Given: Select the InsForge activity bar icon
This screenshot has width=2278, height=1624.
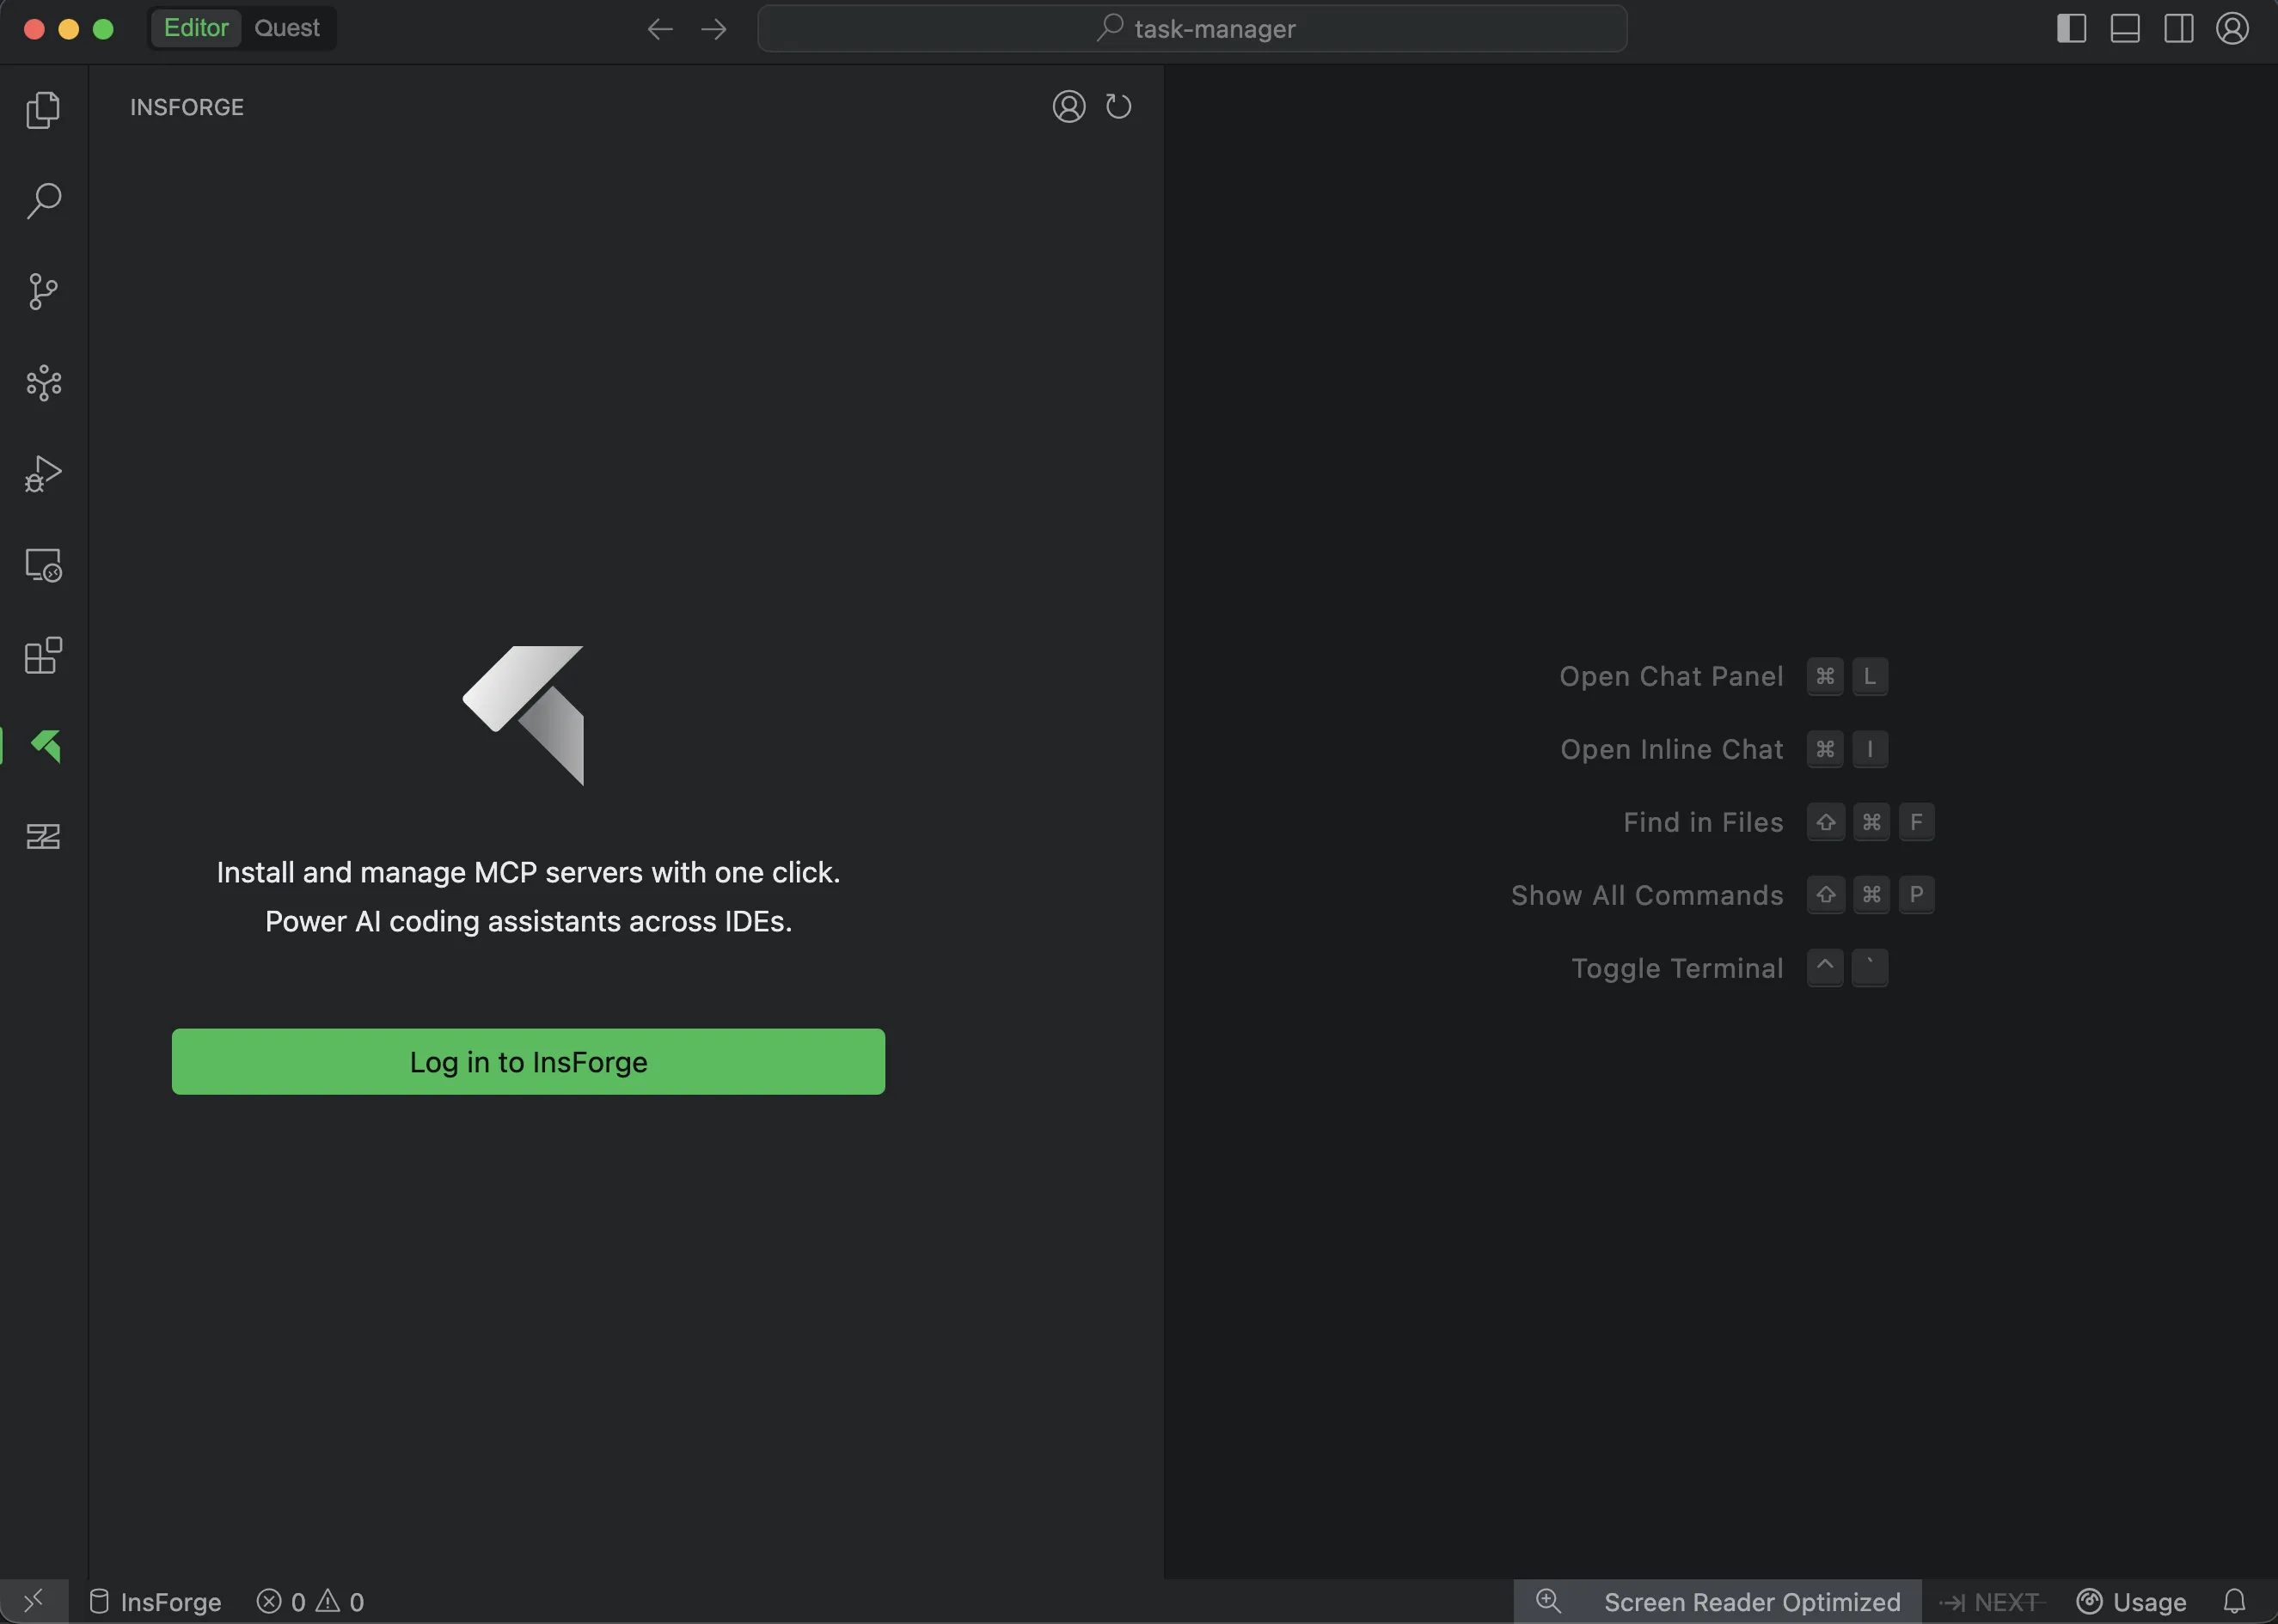Looking at the screenshot, I should [x=45, y=746].
